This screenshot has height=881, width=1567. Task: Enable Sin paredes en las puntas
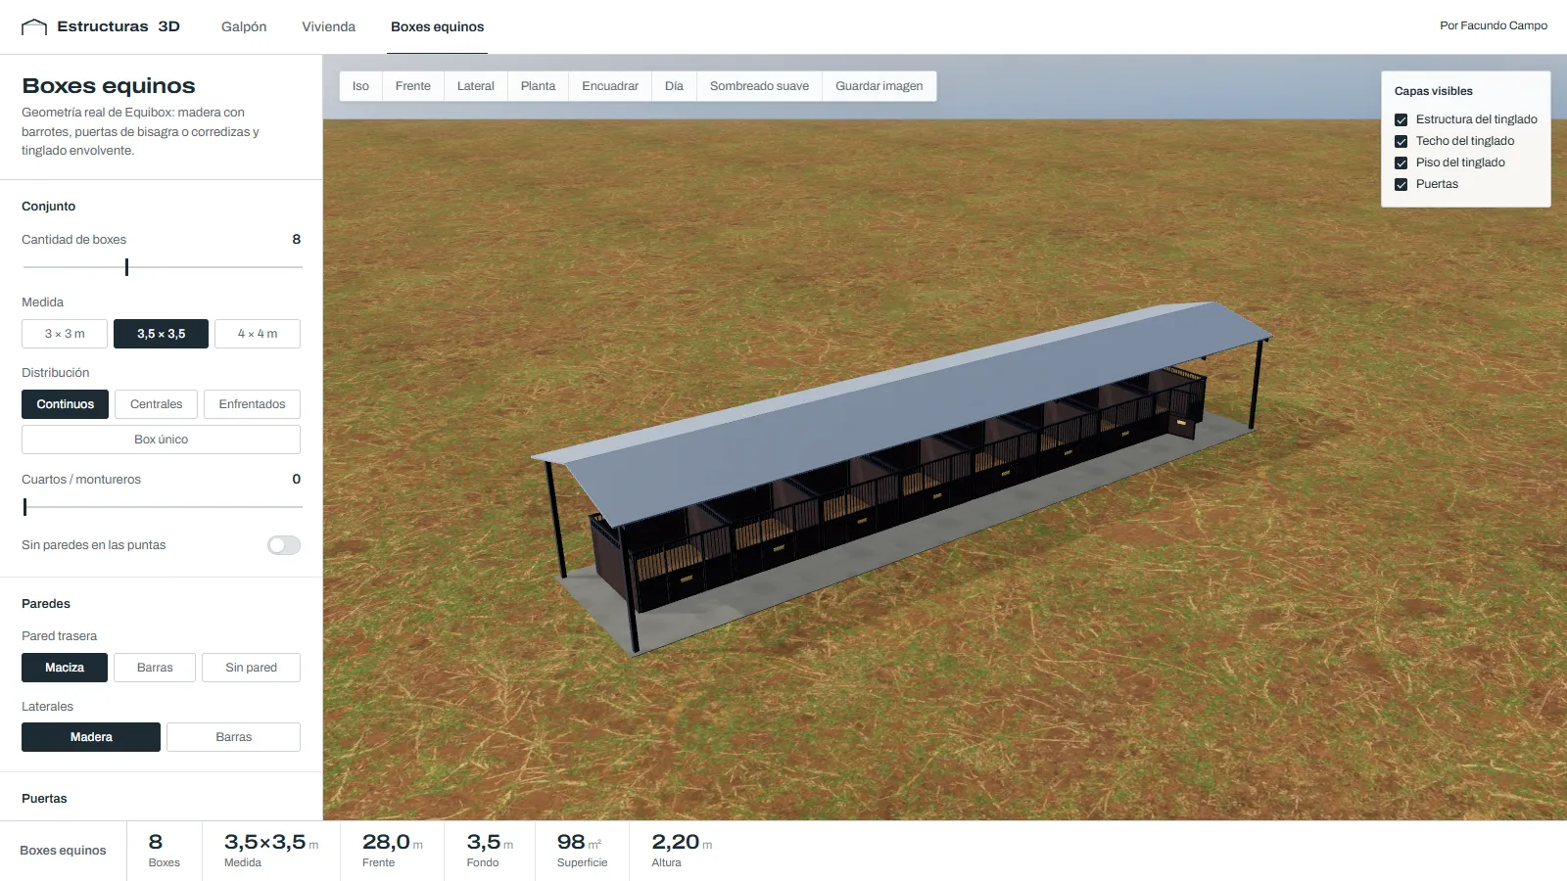(x=284, y=545)
